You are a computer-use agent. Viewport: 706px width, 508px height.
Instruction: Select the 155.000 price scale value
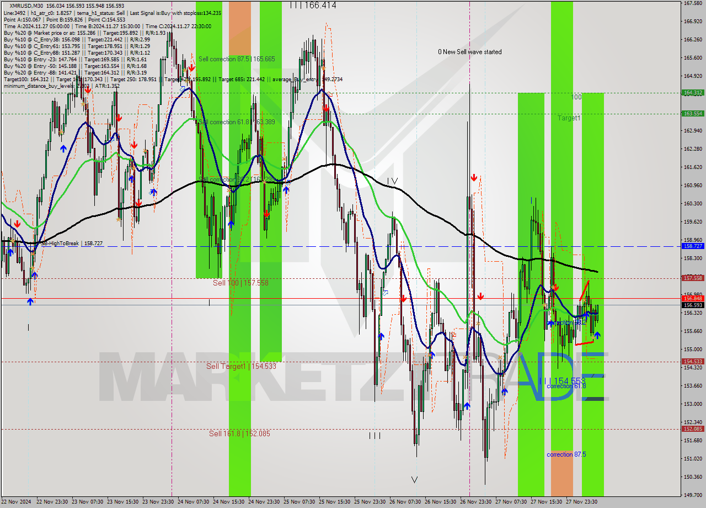pyautogui.click(x=693, y=350)
